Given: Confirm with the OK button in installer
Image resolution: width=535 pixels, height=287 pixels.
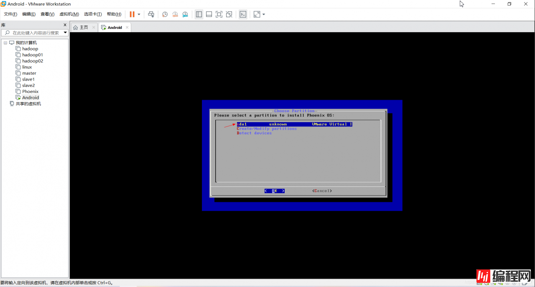Looking at the screenshot, I should coord(274,191).
